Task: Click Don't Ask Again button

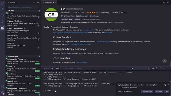Action: [147, 91]
